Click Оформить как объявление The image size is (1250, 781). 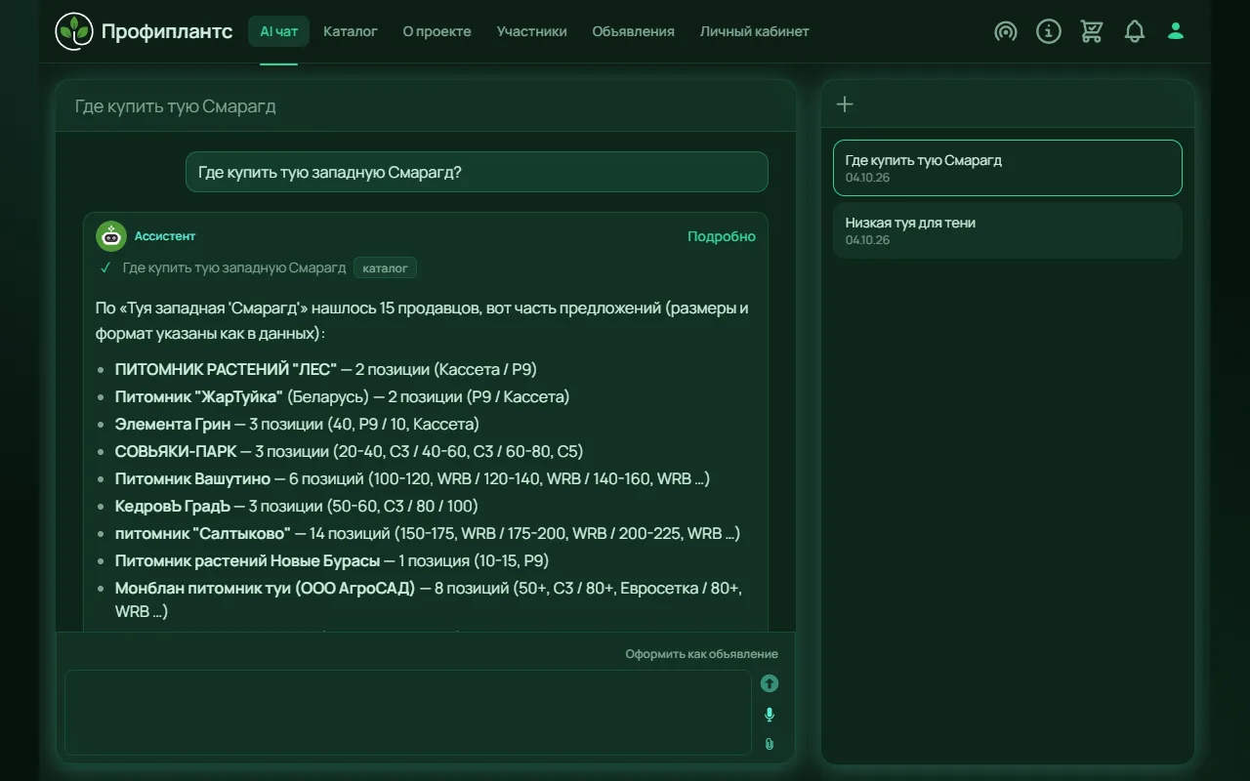pos(702,654)
